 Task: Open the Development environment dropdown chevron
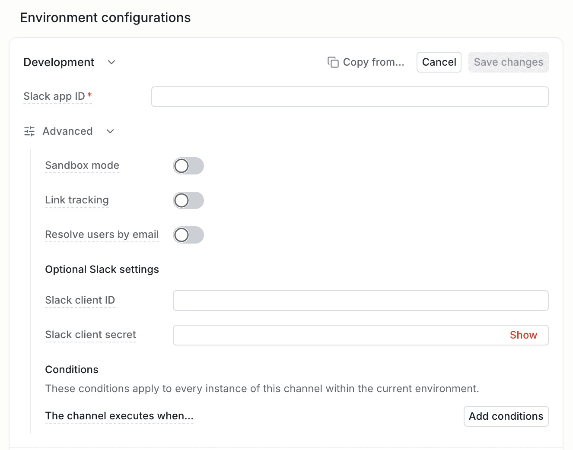[x=111, y=62]
